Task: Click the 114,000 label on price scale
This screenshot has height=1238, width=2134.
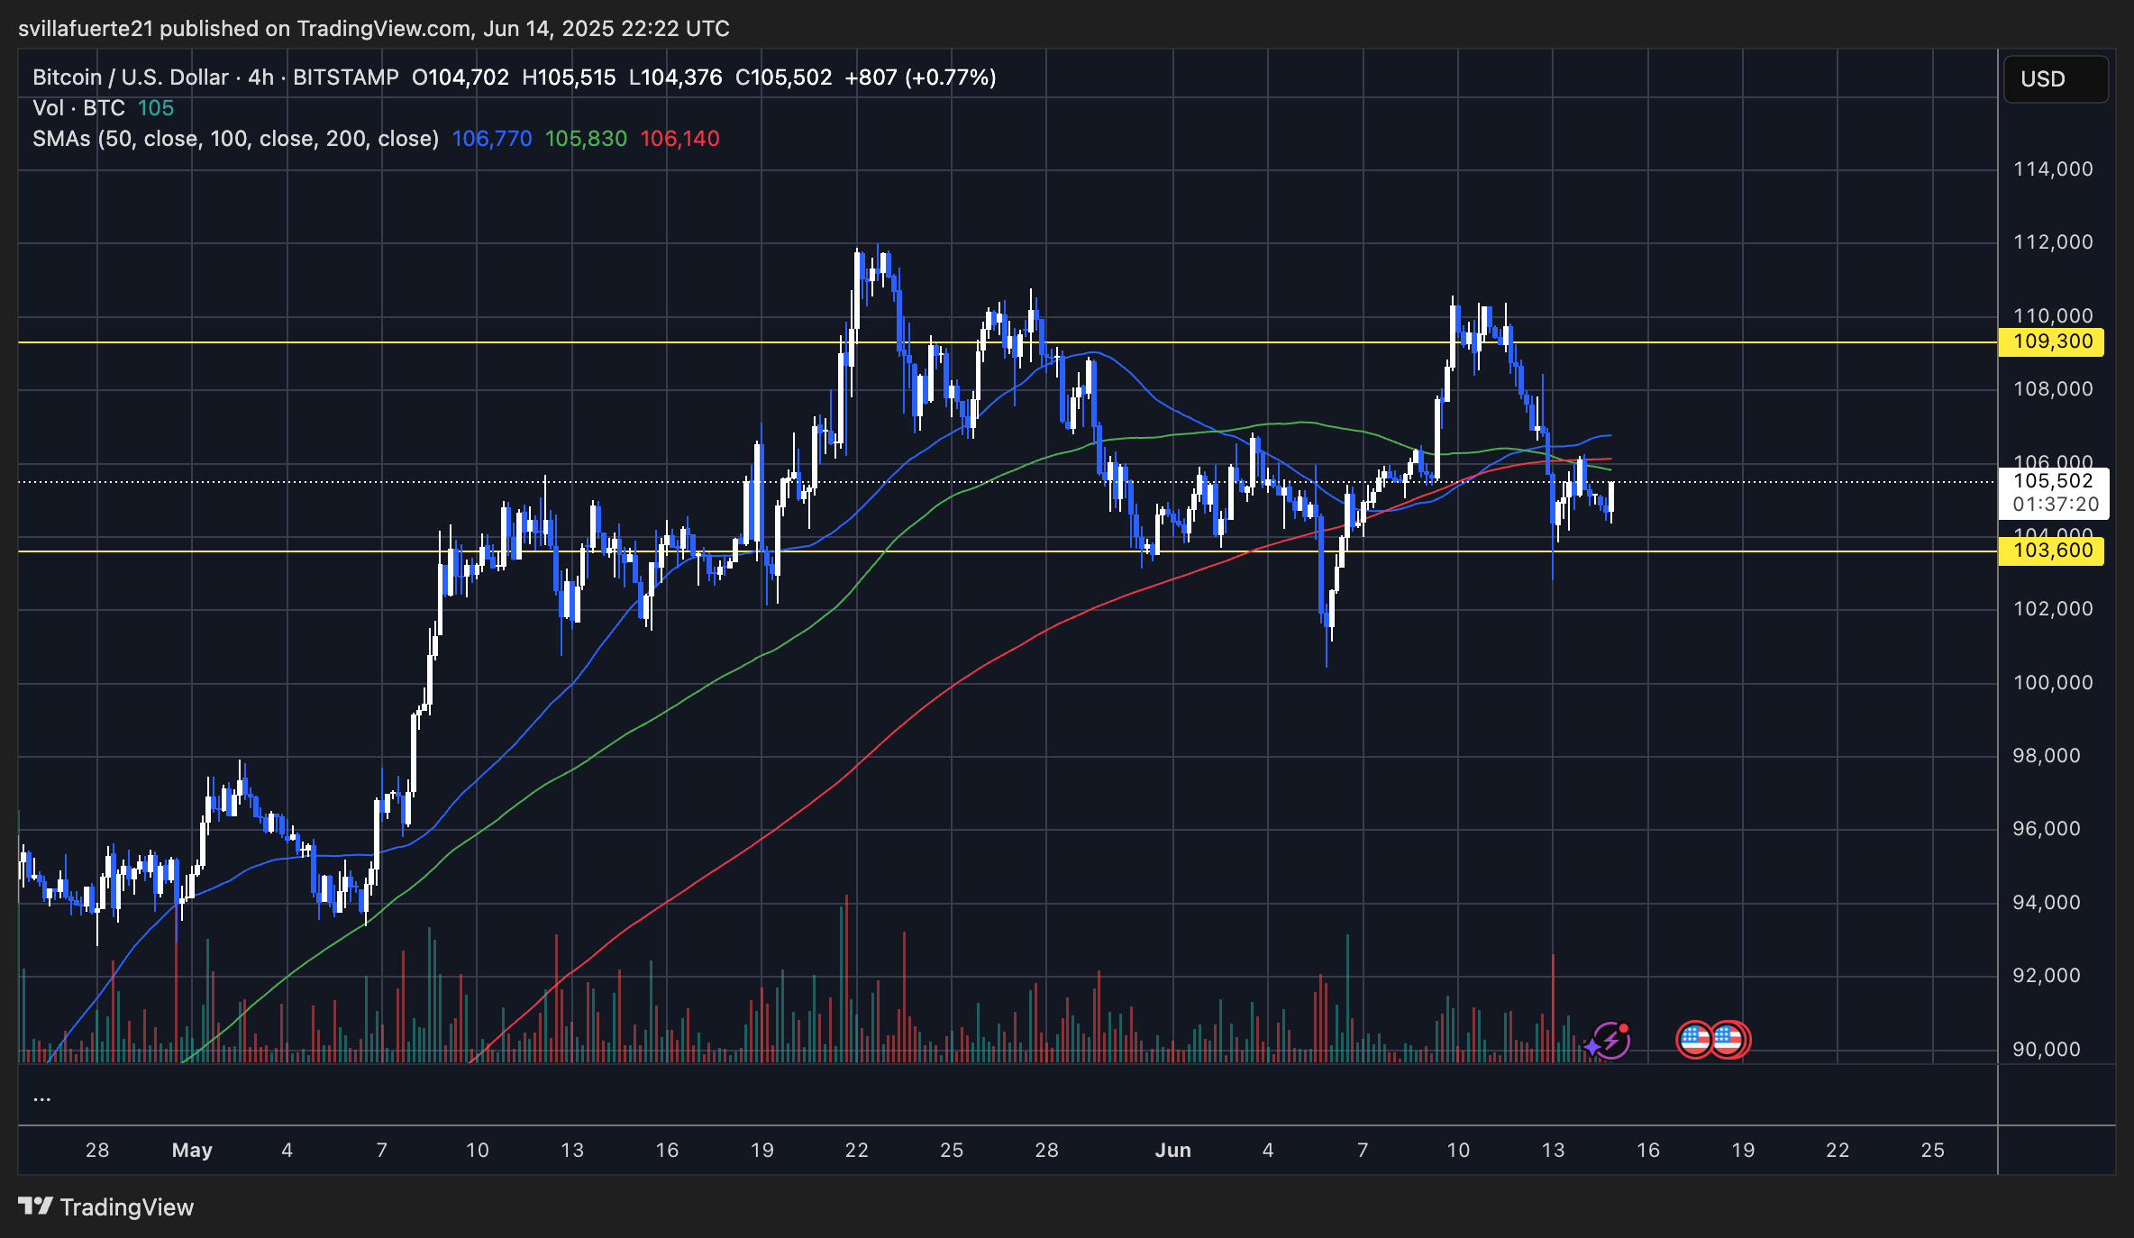Action: coord(2052,169)
